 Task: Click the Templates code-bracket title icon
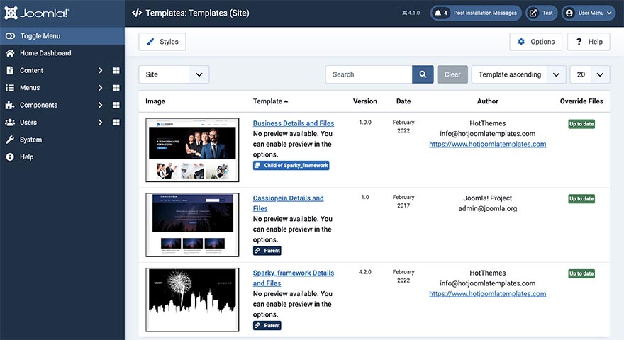[x=137, y=13]
